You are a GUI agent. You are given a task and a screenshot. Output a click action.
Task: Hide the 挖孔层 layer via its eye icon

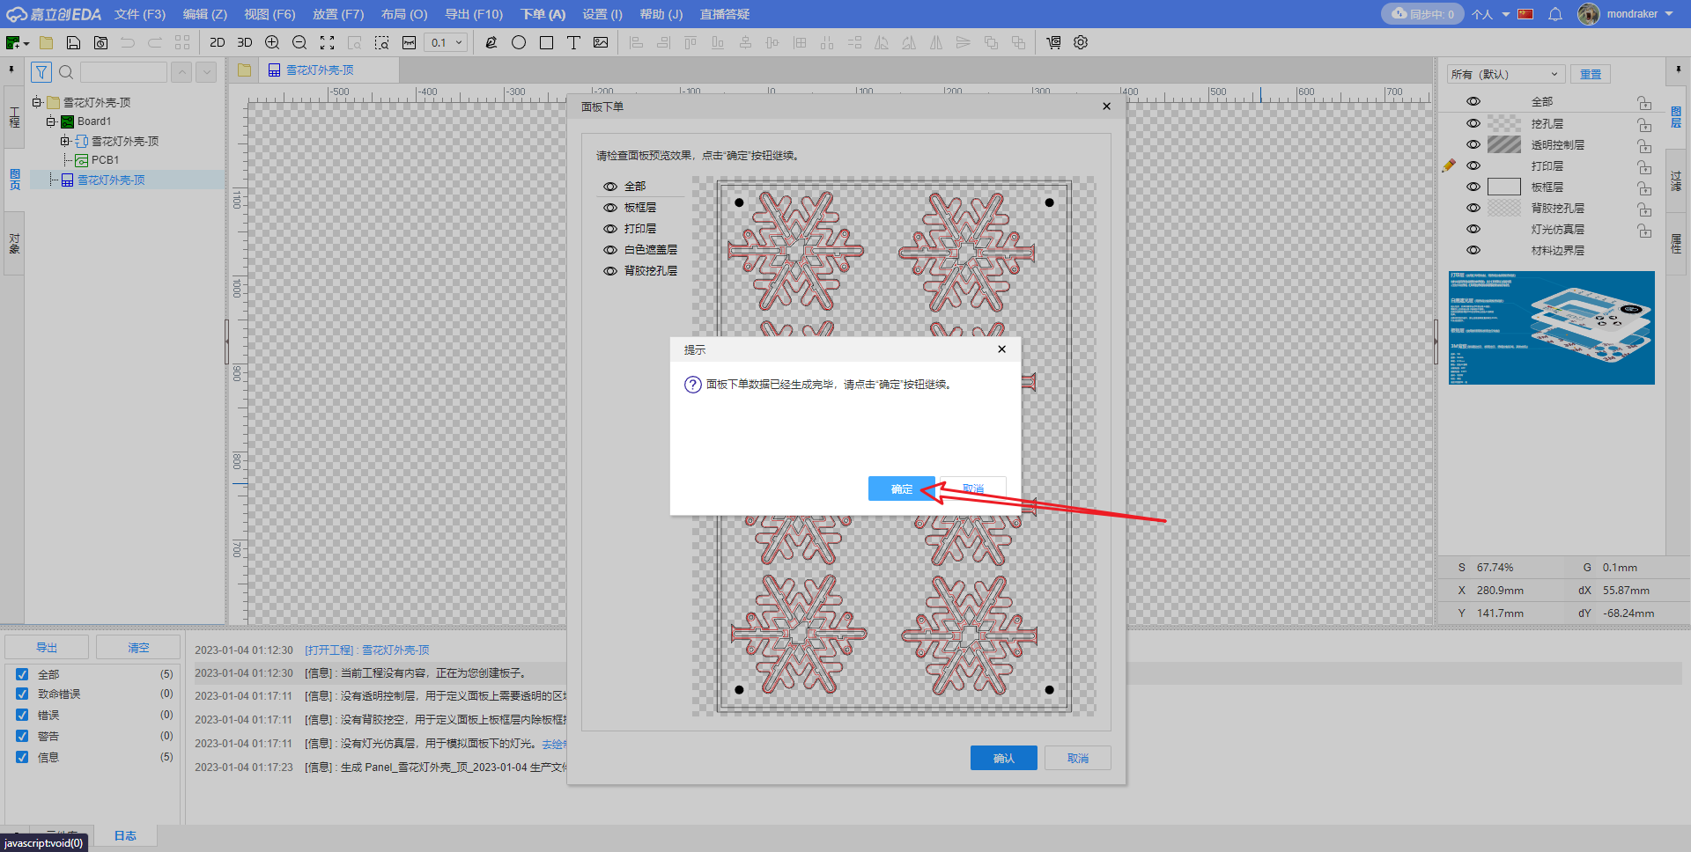[1473, 123]
